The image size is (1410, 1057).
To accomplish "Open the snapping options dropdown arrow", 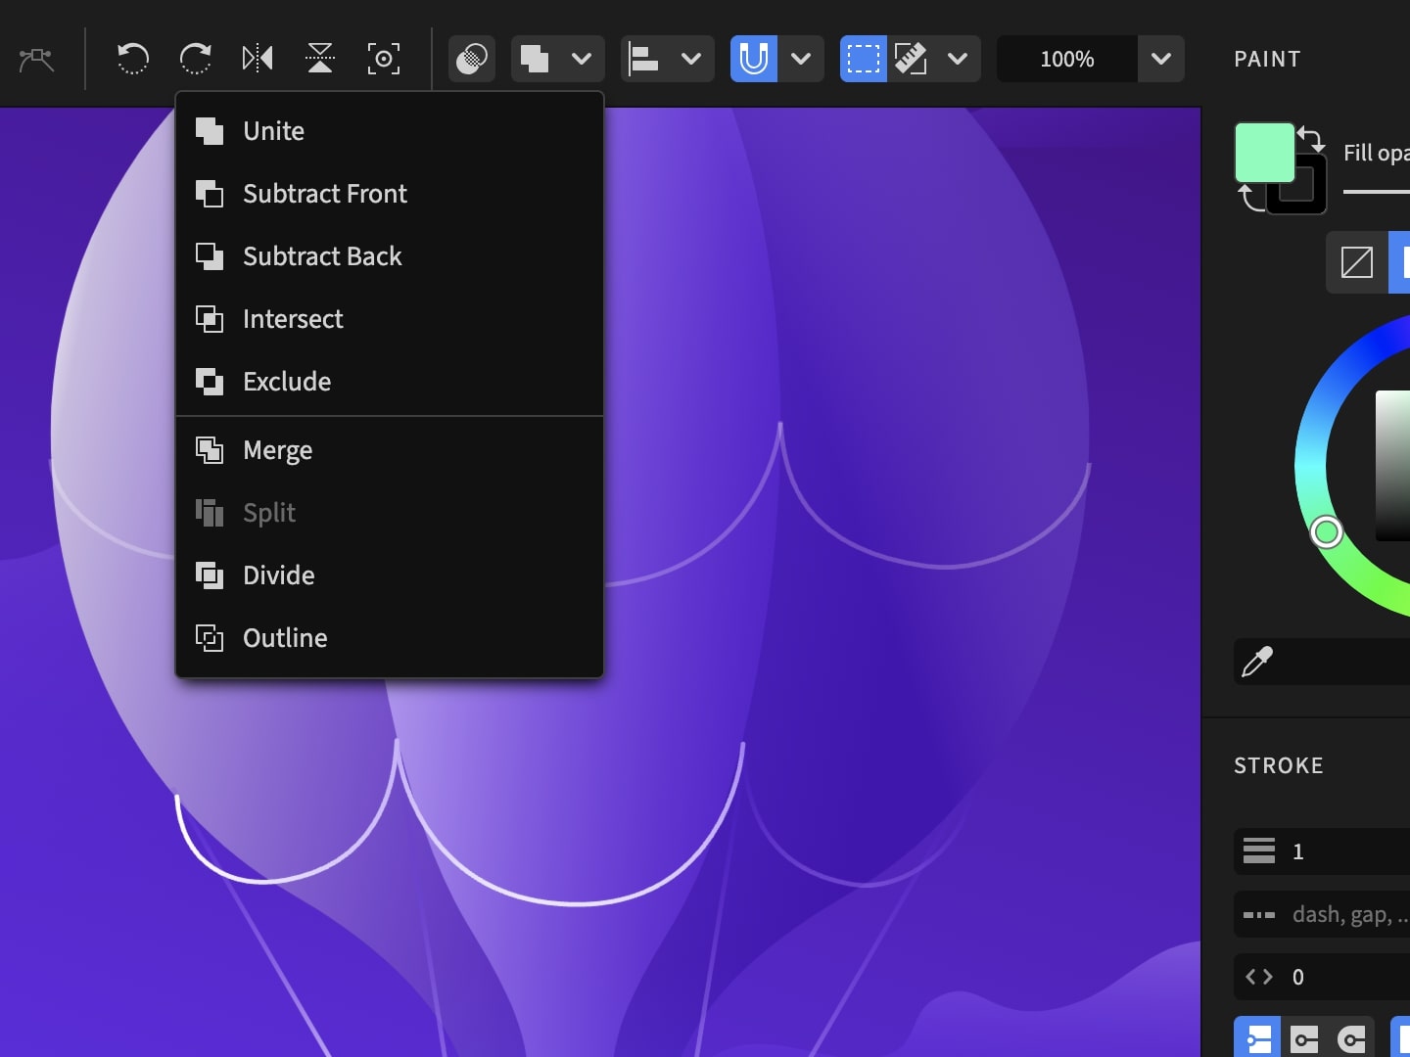I will [x=801, y=59].
